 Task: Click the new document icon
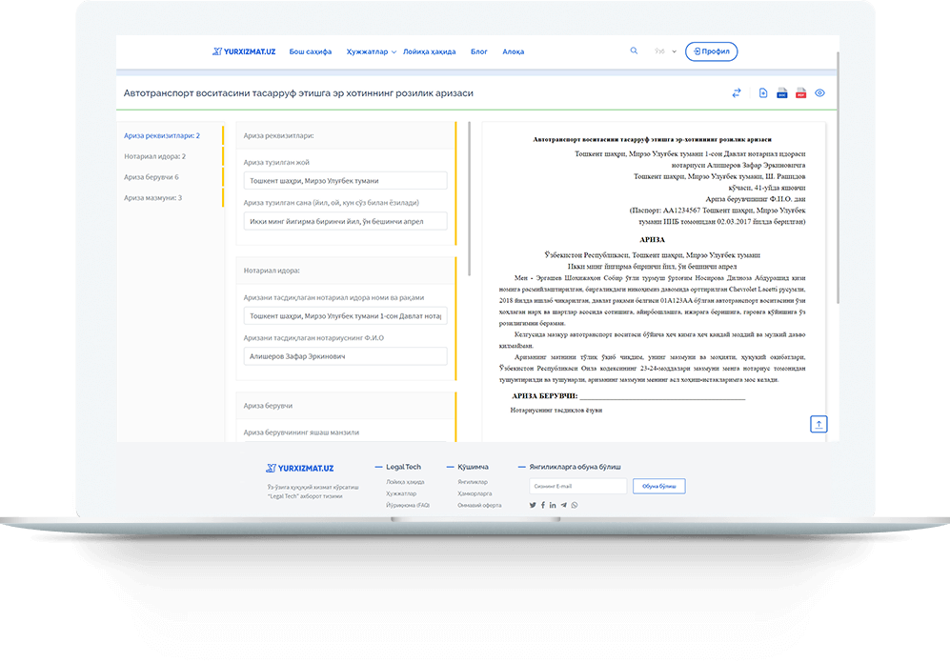pos(763,92)
